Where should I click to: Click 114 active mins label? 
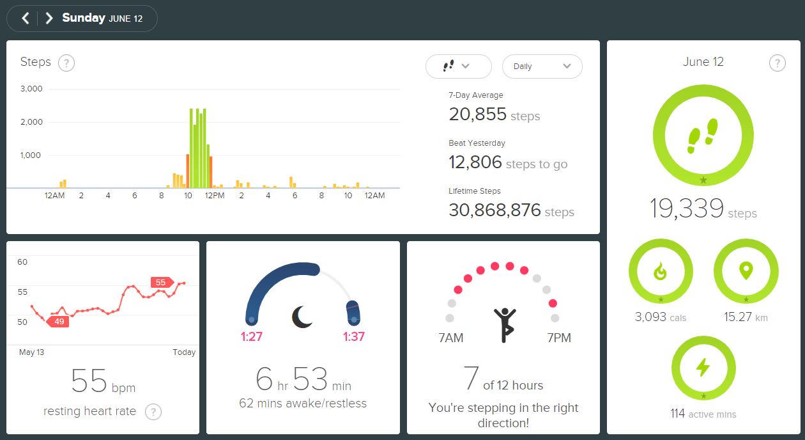click(703, 414)
